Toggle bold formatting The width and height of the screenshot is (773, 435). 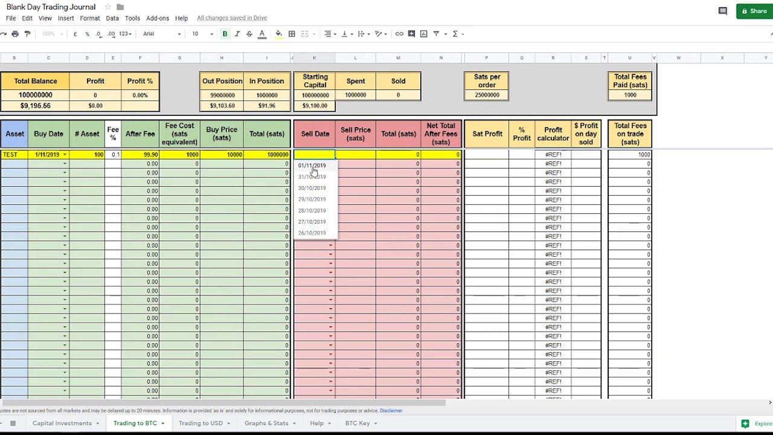(x=225, y=34)
